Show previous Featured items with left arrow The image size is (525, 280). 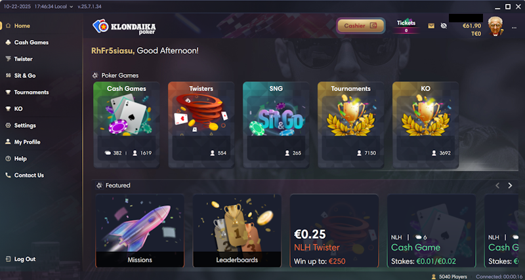pos(497,186)
